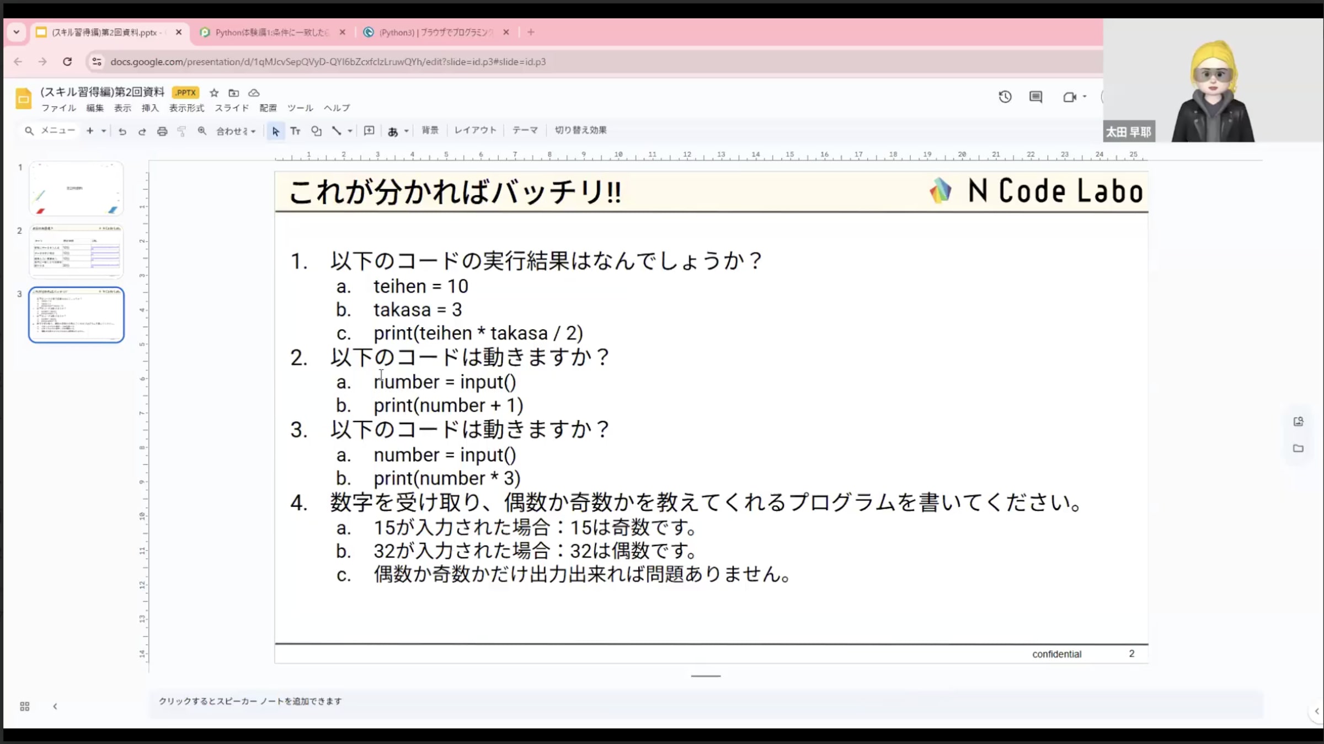Click the 切り替え効果 button
Screen dimensions: 1324x744
tap(580, 130)
